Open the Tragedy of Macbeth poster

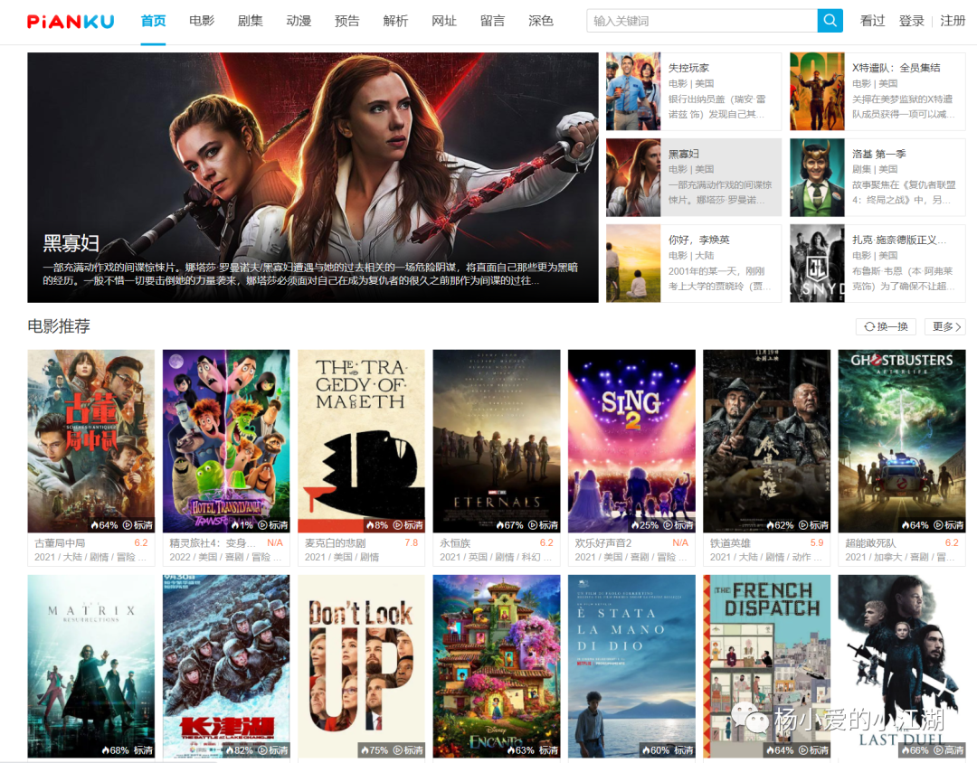[x=361, y=441]
